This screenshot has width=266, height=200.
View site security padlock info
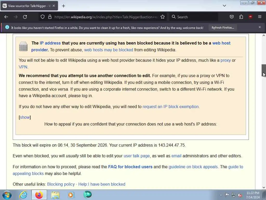(50, 17)
